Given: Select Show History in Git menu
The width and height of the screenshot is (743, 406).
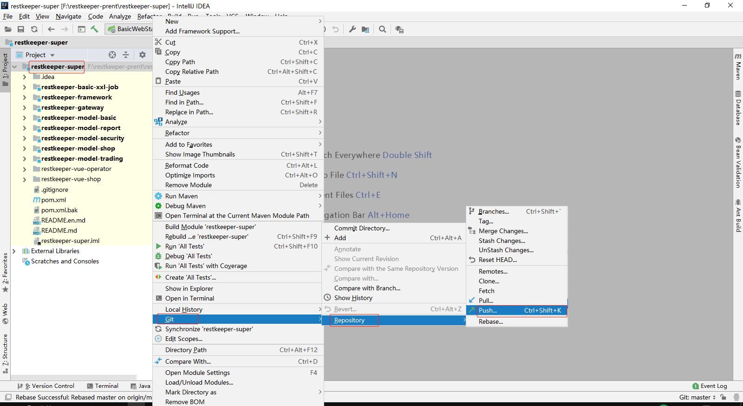Looking at the screenshot, I should (x=394, y=298).
